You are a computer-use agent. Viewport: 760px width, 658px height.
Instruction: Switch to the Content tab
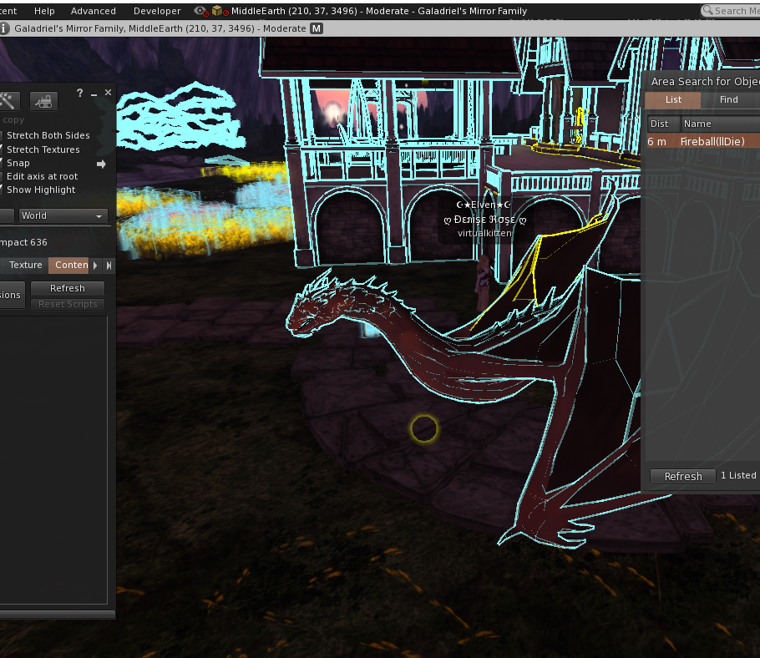coord(68,265)
